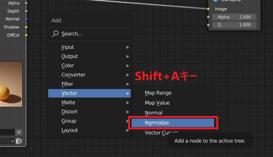Click the Add menu title
The width and height of the screenshot is (273, 157).
(56, 20)
